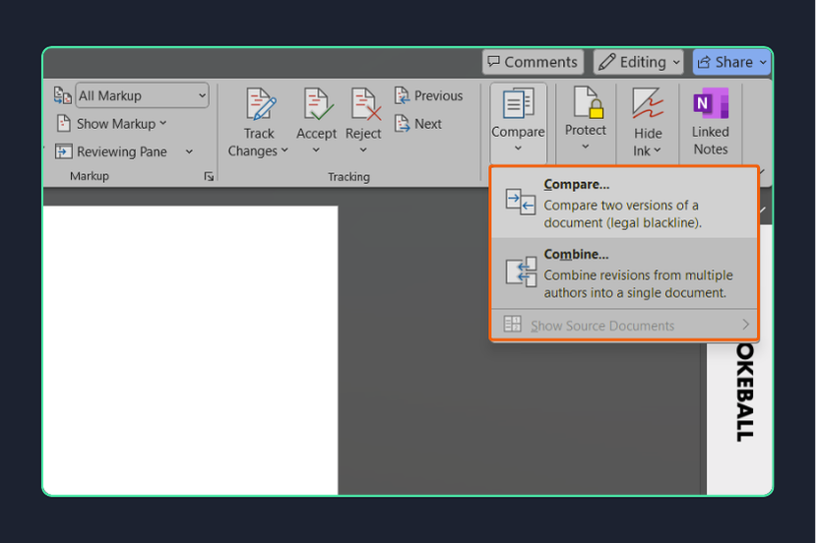Click the Hide Ink icon
This screenshot has height=543, width=816.
pos(648,103)
